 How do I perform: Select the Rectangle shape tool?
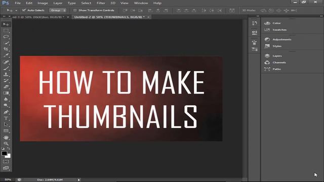[x=6, y=131]
